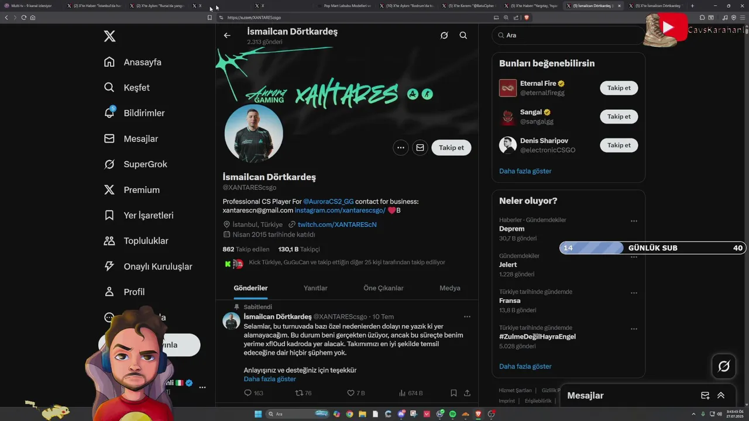Switch to Öne Çıkanlar tab
Viewport: 749px width, 421px height.
[x=383, y=288]
